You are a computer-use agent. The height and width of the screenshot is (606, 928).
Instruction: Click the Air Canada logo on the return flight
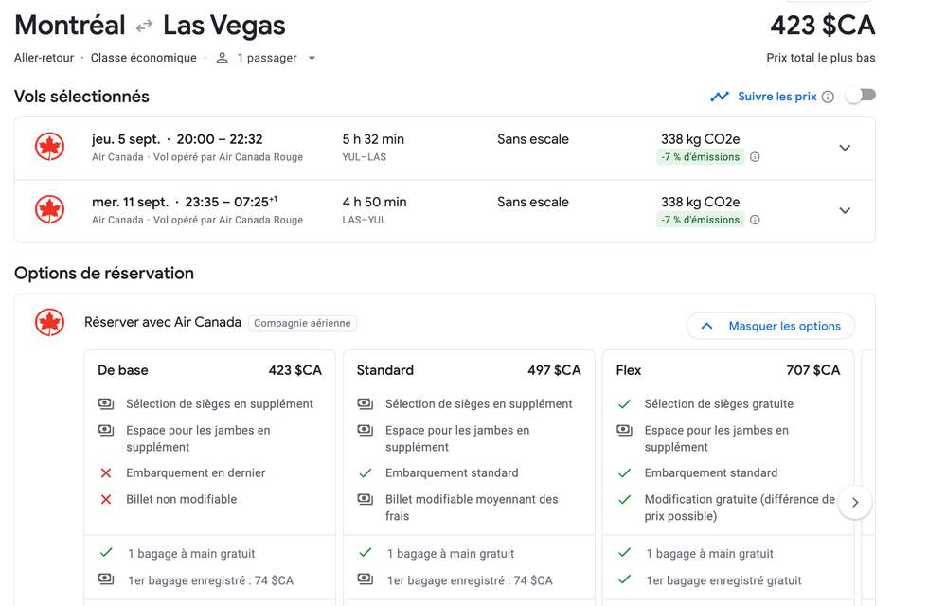[x=48, y=210]
